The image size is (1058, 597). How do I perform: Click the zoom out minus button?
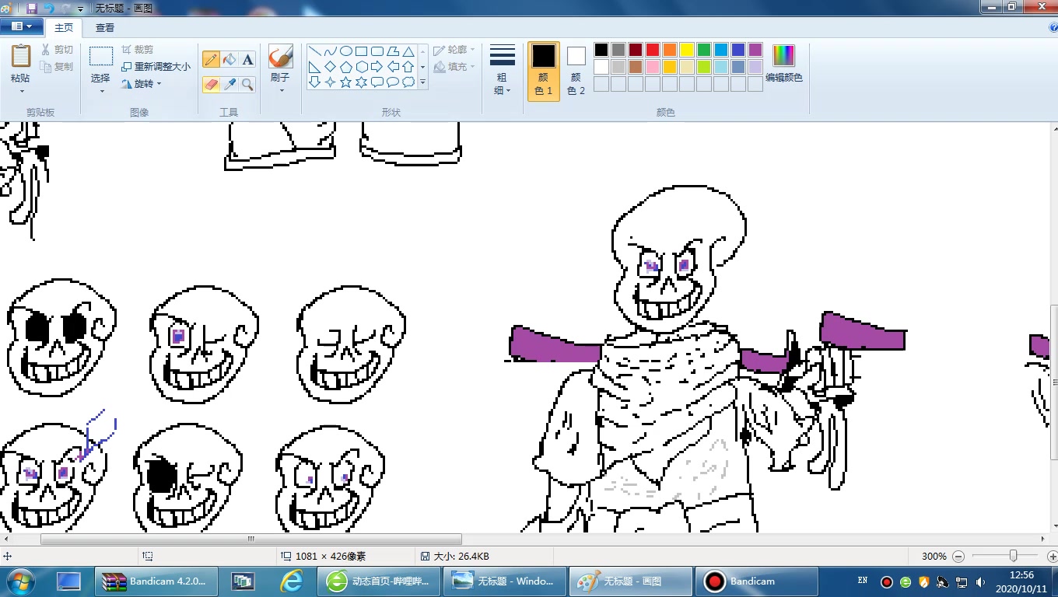pos(958,557)
